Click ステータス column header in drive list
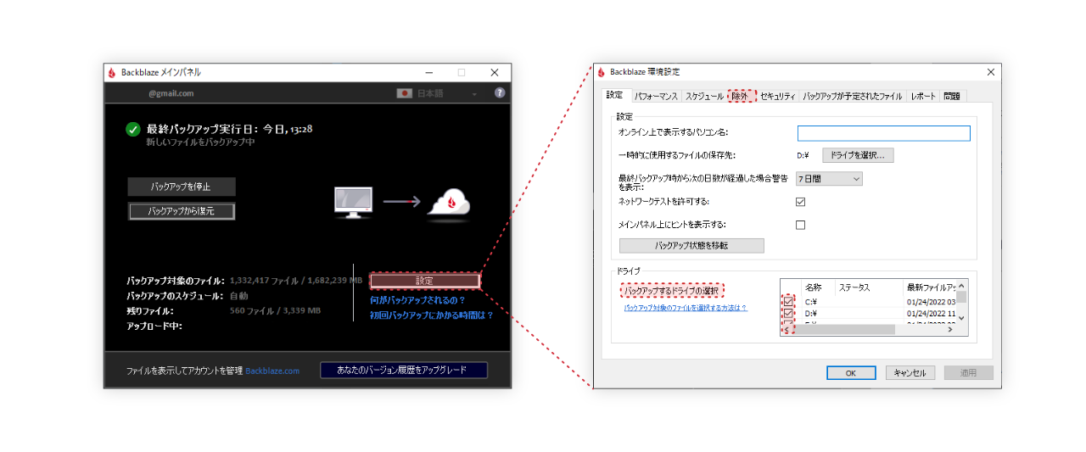The image size is (1086, 452). [869, 287]
